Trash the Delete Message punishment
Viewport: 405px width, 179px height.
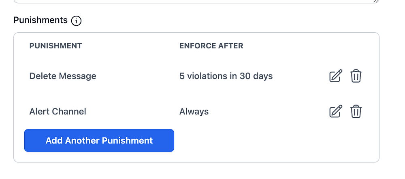pos(356,76)
